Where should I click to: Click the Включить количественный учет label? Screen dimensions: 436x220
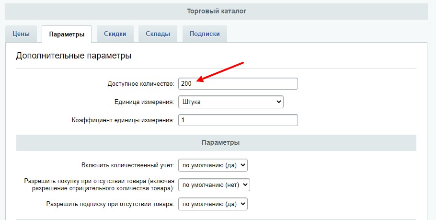click(128, 165)
